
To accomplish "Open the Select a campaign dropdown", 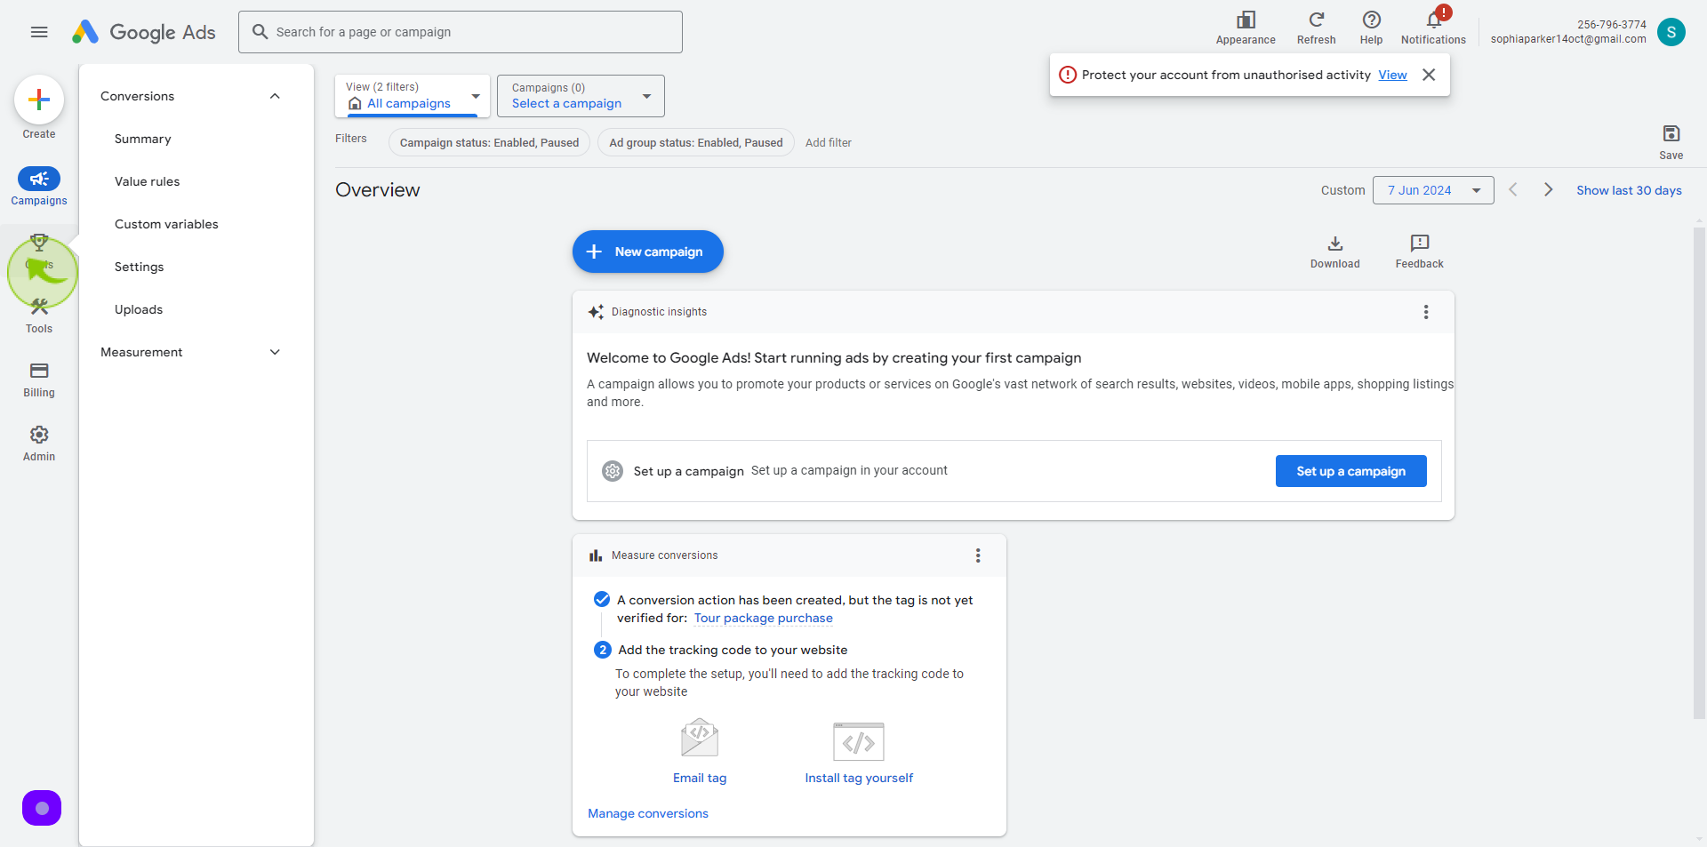I will coord(581,96).
